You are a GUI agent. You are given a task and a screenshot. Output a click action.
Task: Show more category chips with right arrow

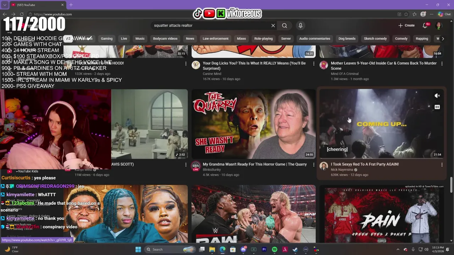pos(443,39)
